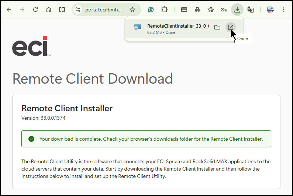Click the ECI logo
Screen dimensions: 293x196
click(x=31, y=46)
